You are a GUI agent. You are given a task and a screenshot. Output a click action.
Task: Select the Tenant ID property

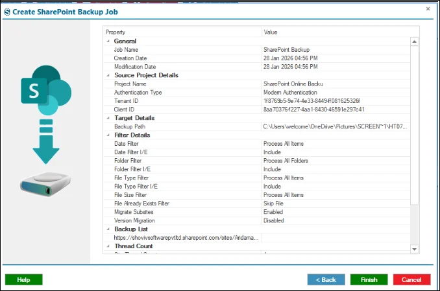pos(127,101)
